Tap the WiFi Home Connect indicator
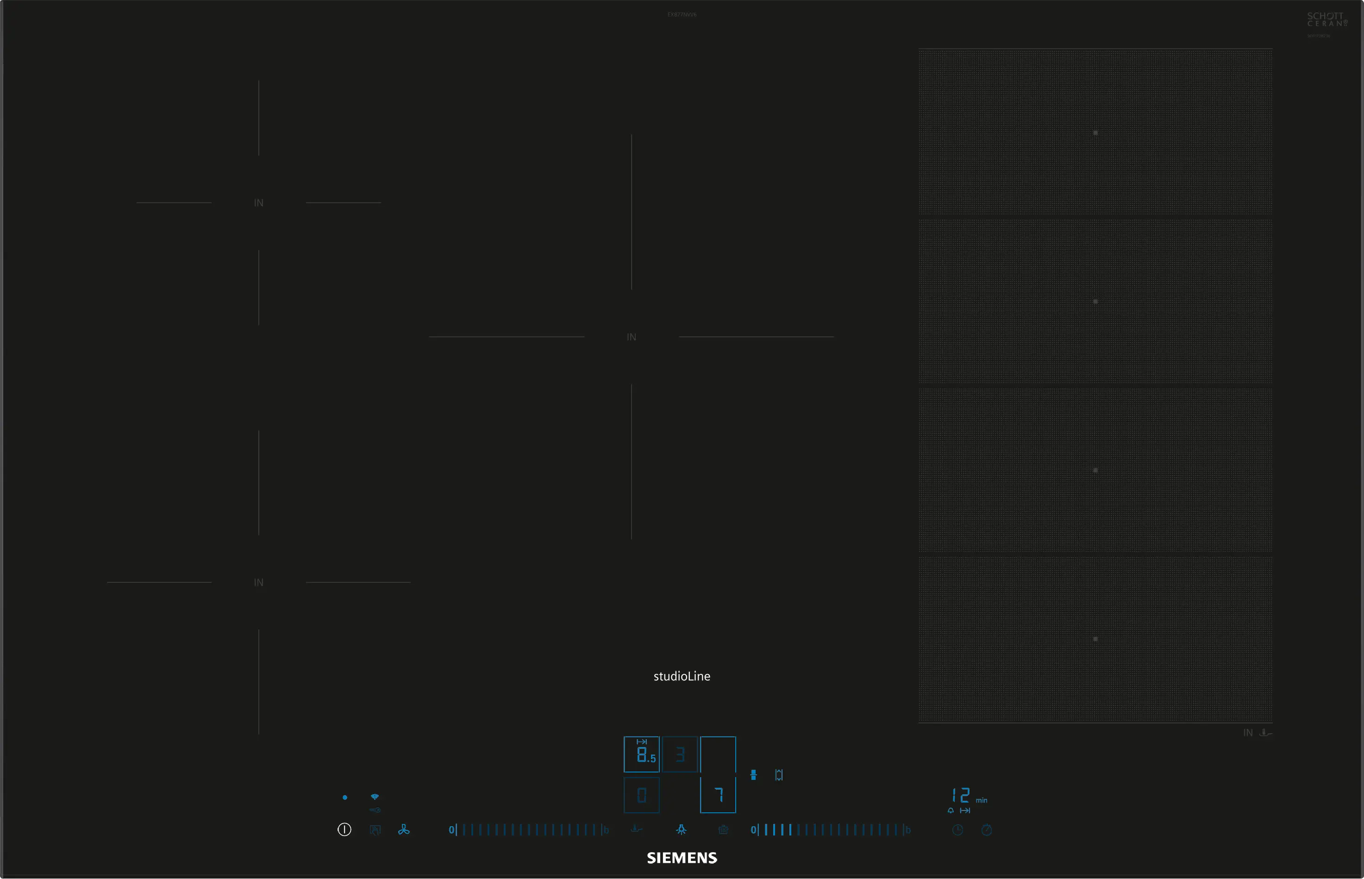 (x=375, y=797)
